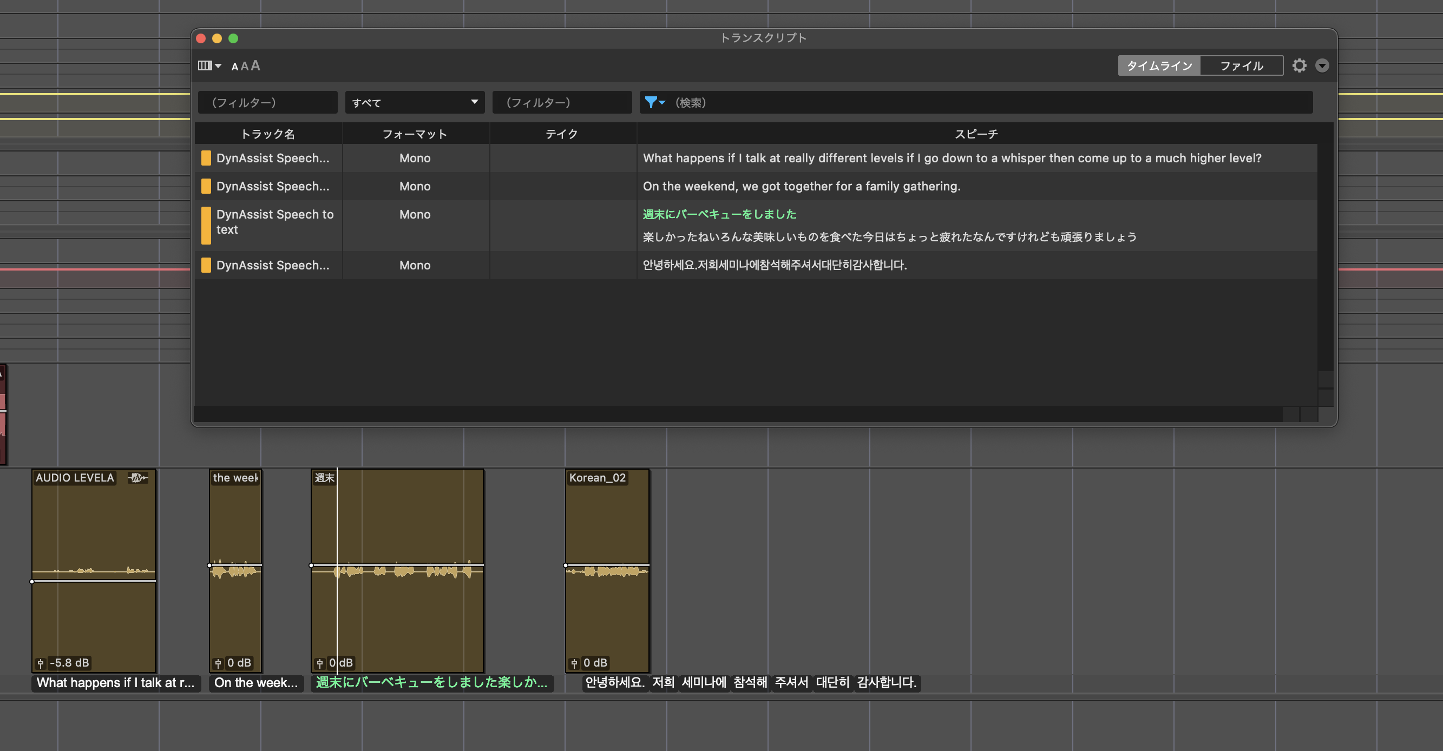Open the column layout selector icon
1443x751 pixels.
tap(205, 65)
